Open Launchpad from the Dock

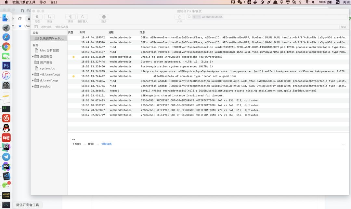pyautogui.click(x=6, y=28)
